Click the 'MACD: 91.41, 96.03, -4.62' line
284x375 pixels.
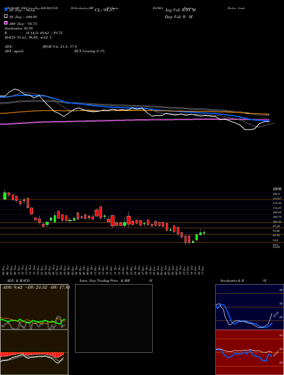(x=28, y=37)
